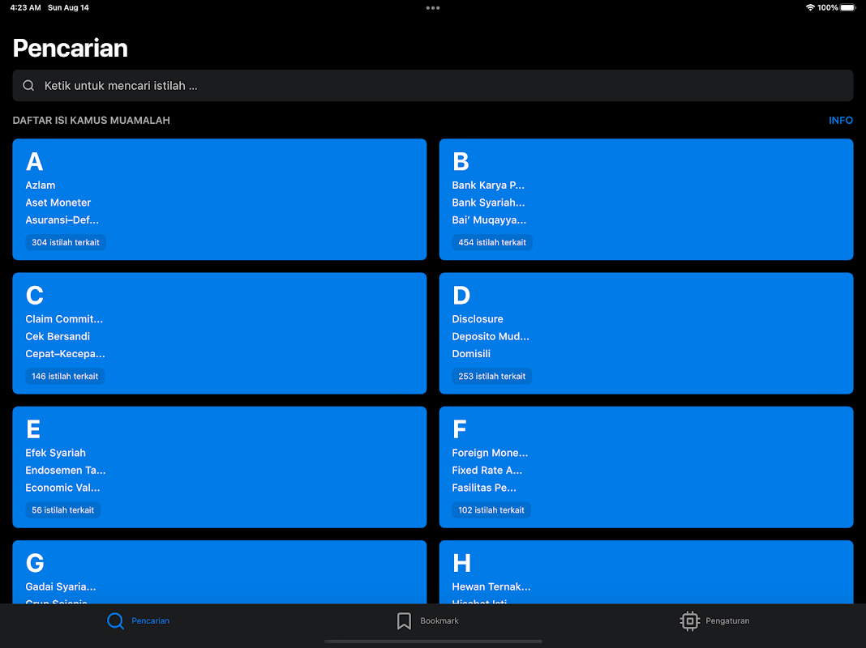Select the term 'Azlam'

41,185
